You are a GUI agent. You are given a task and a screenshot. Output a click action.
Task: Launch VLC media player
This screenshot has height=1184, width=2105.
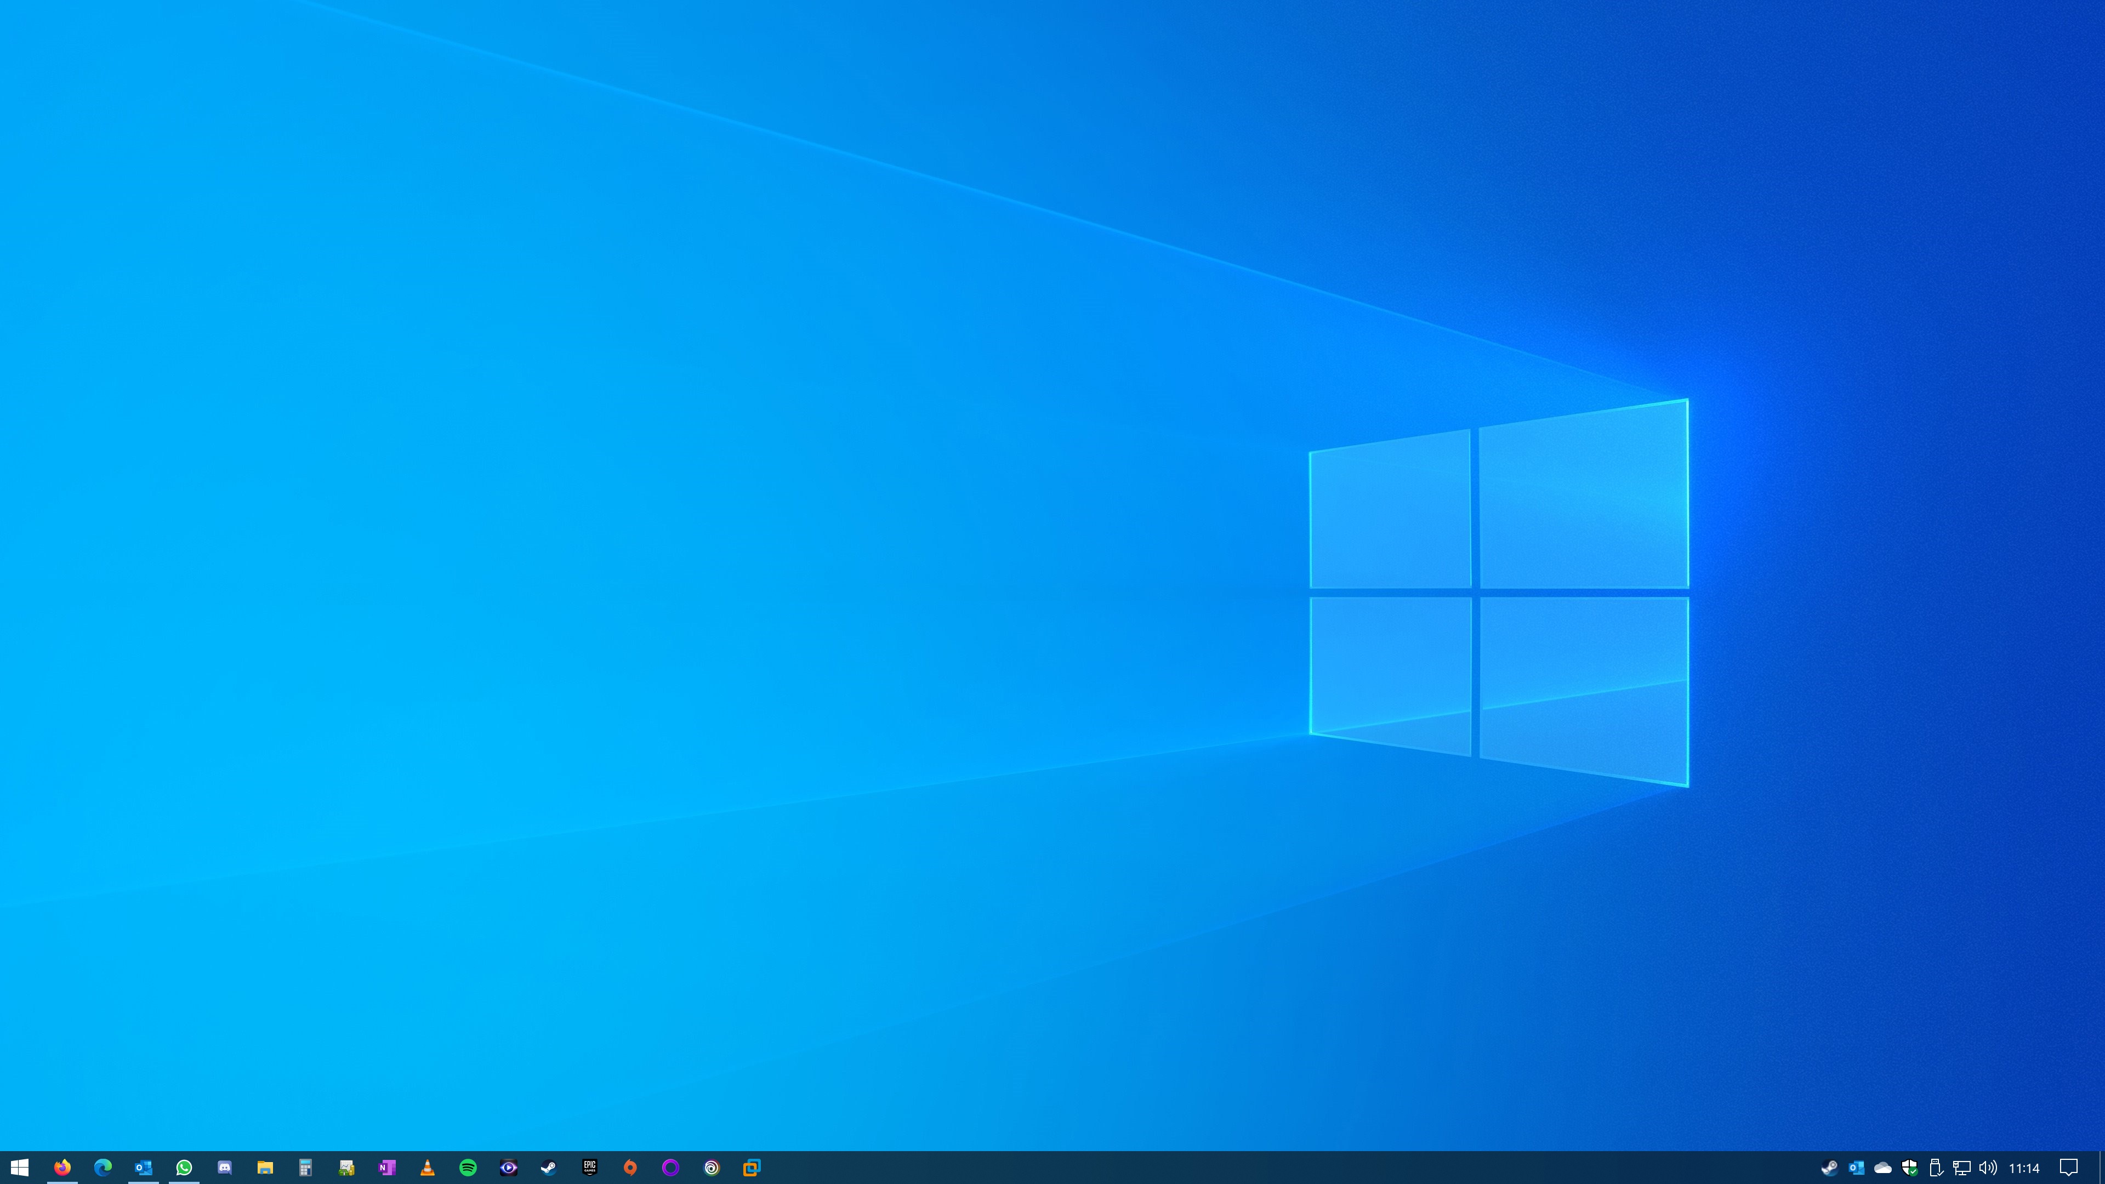pos(428,1168)
